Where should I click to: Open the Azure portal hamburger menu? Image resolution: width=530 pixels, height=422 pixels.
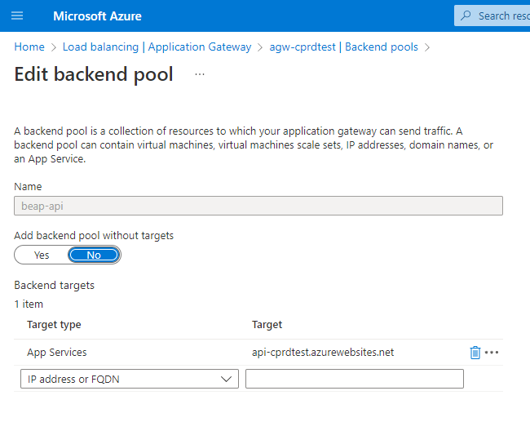click(x=18, y=16)
